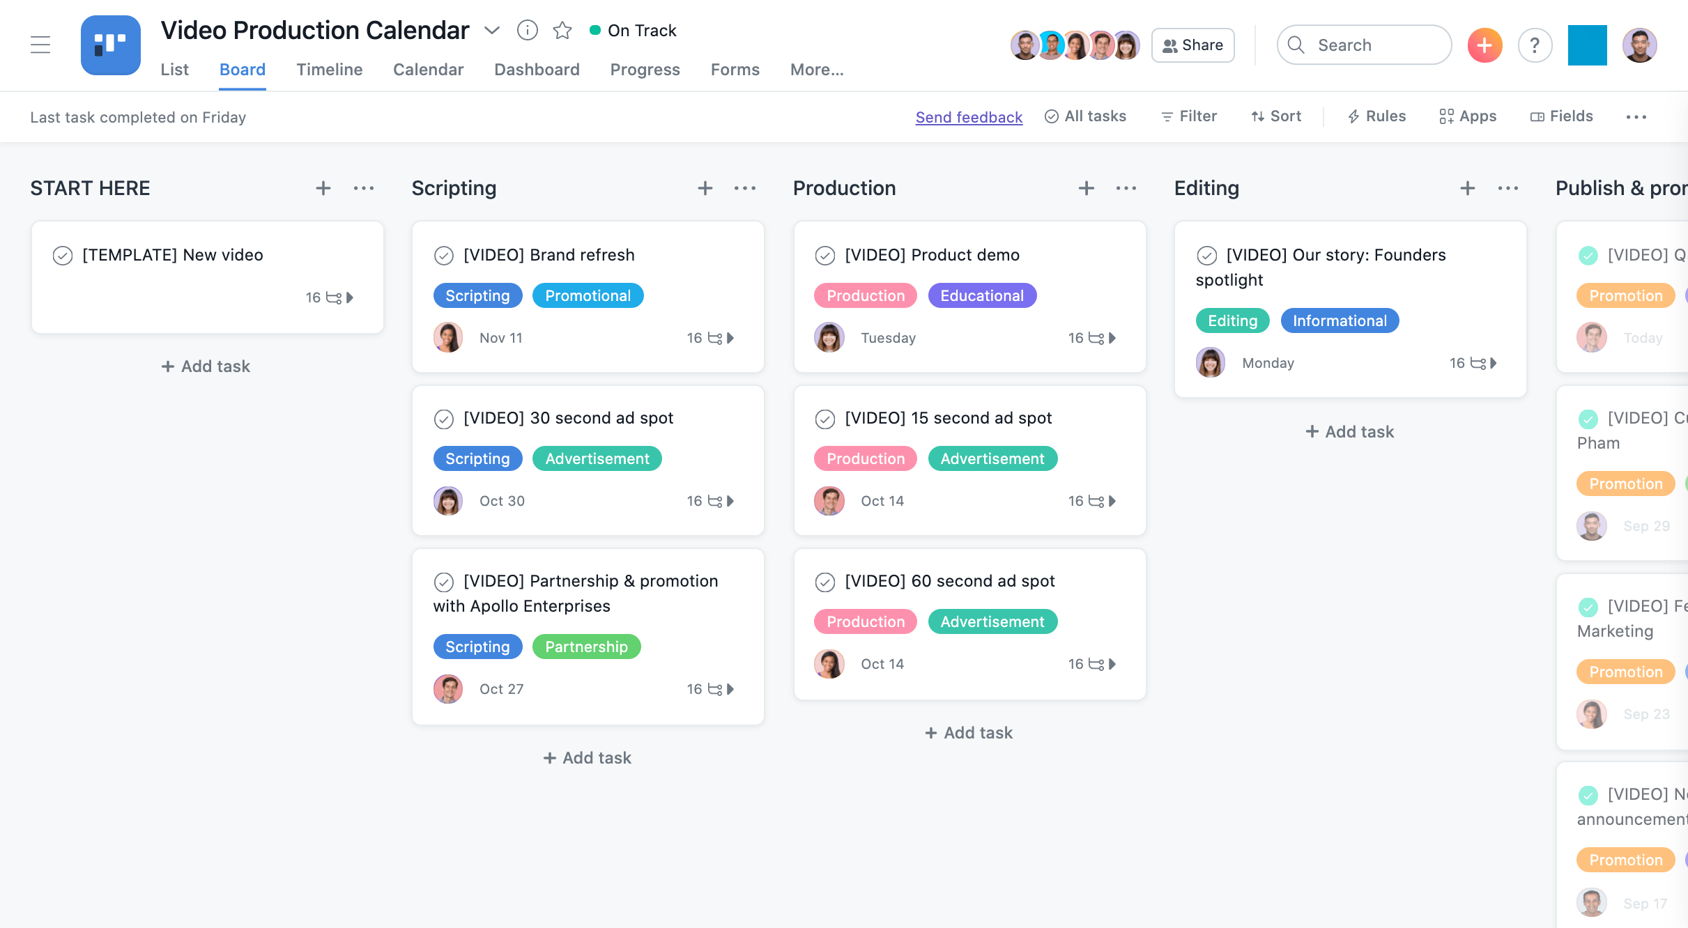Toggle checkbox on VIDEO Brand refresh task
Image resolution: width=1688 pixels, height=928 pixels.
pyautogui.click(x=443, y=255)
